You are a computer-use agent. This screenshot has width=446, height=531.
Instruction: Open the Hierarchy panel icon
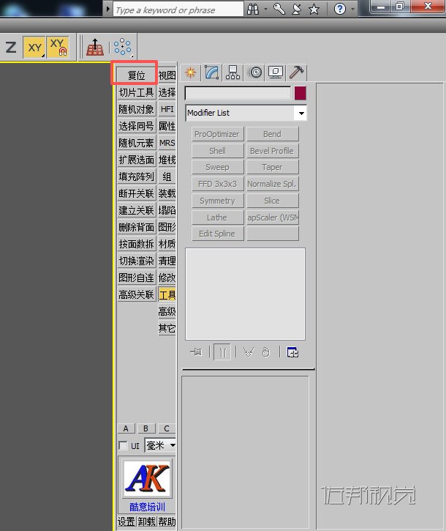click(233, 73)
